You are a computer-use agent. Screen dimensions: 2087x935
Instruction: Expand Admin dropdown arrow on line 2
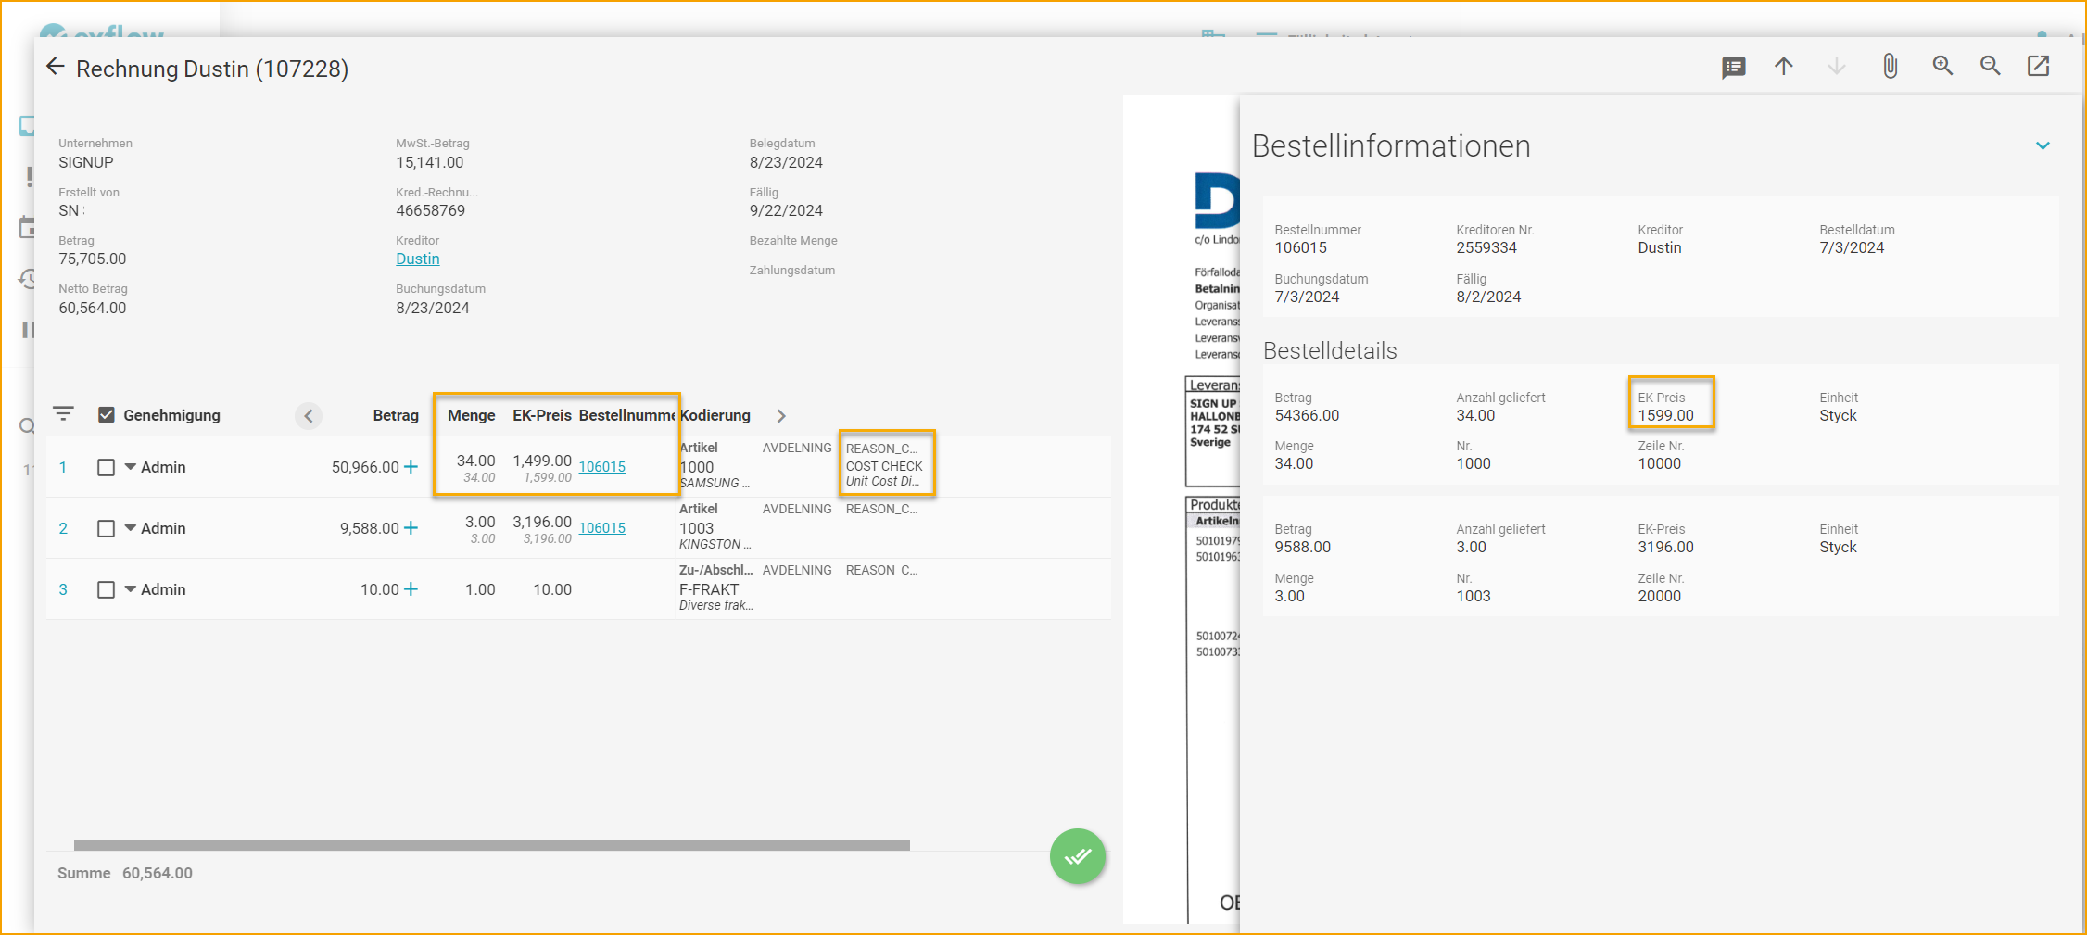(x=131, y=528)
